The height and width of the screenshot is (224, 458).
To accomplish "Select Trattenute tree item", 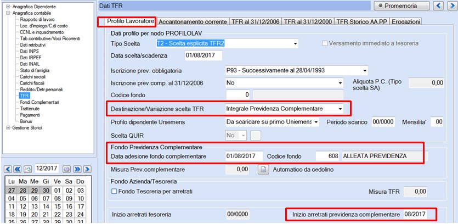I will click(30, 109).
